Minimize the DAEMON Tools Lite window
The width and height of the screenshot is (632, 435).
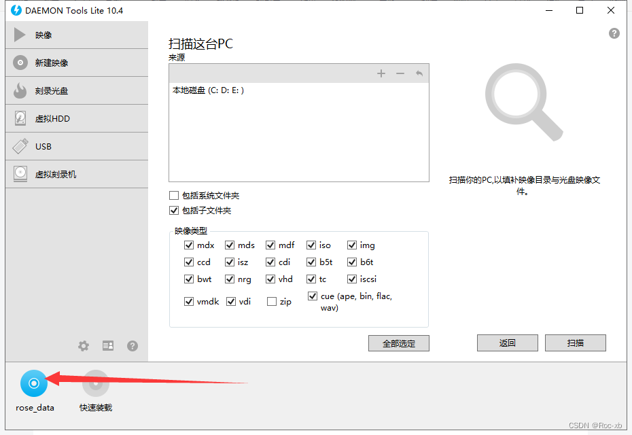549,10
